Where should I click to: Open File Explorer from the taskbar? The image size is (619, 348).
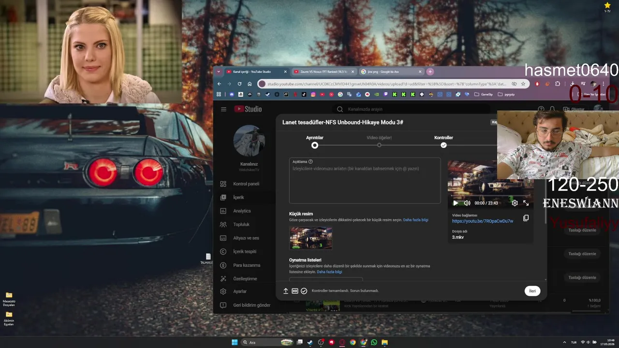(x=384, y=342)
